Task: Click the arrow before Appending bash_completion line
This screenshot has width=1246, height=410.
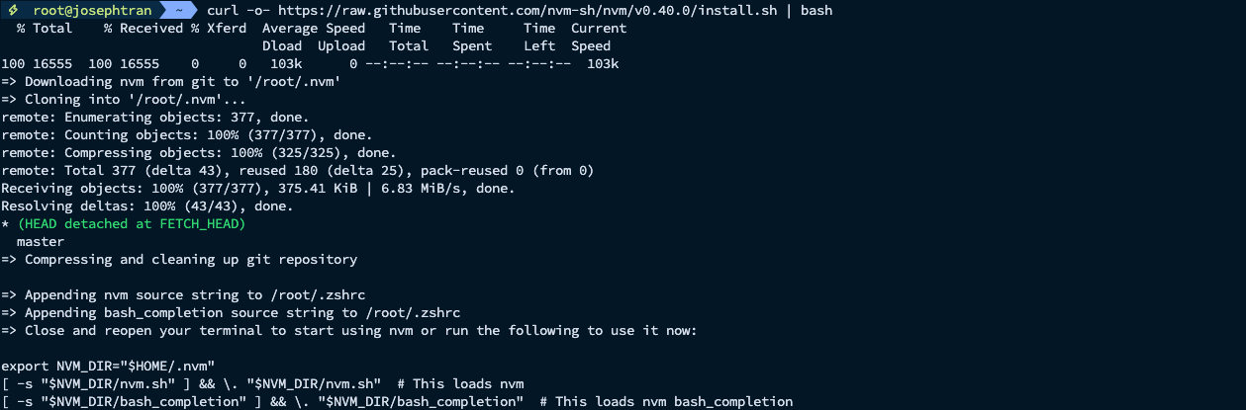Action: (10, 313)
